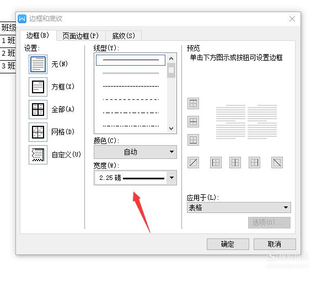322x282 pixels.
Task: Open the 宽度(W) 2.25 磅 dropdown
Action: pyautogui.click(x=135, y=178)
